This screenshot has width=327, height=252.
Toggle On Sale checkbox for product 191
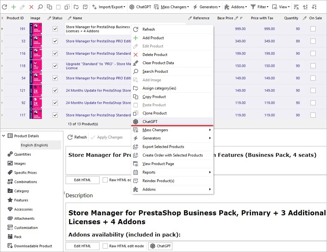313,29
